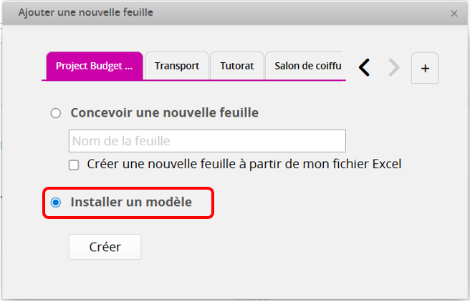Close the Ajouter une nouvelle feuille dialog
Viewport: 470px width, 302px height.
coord(454,13)
